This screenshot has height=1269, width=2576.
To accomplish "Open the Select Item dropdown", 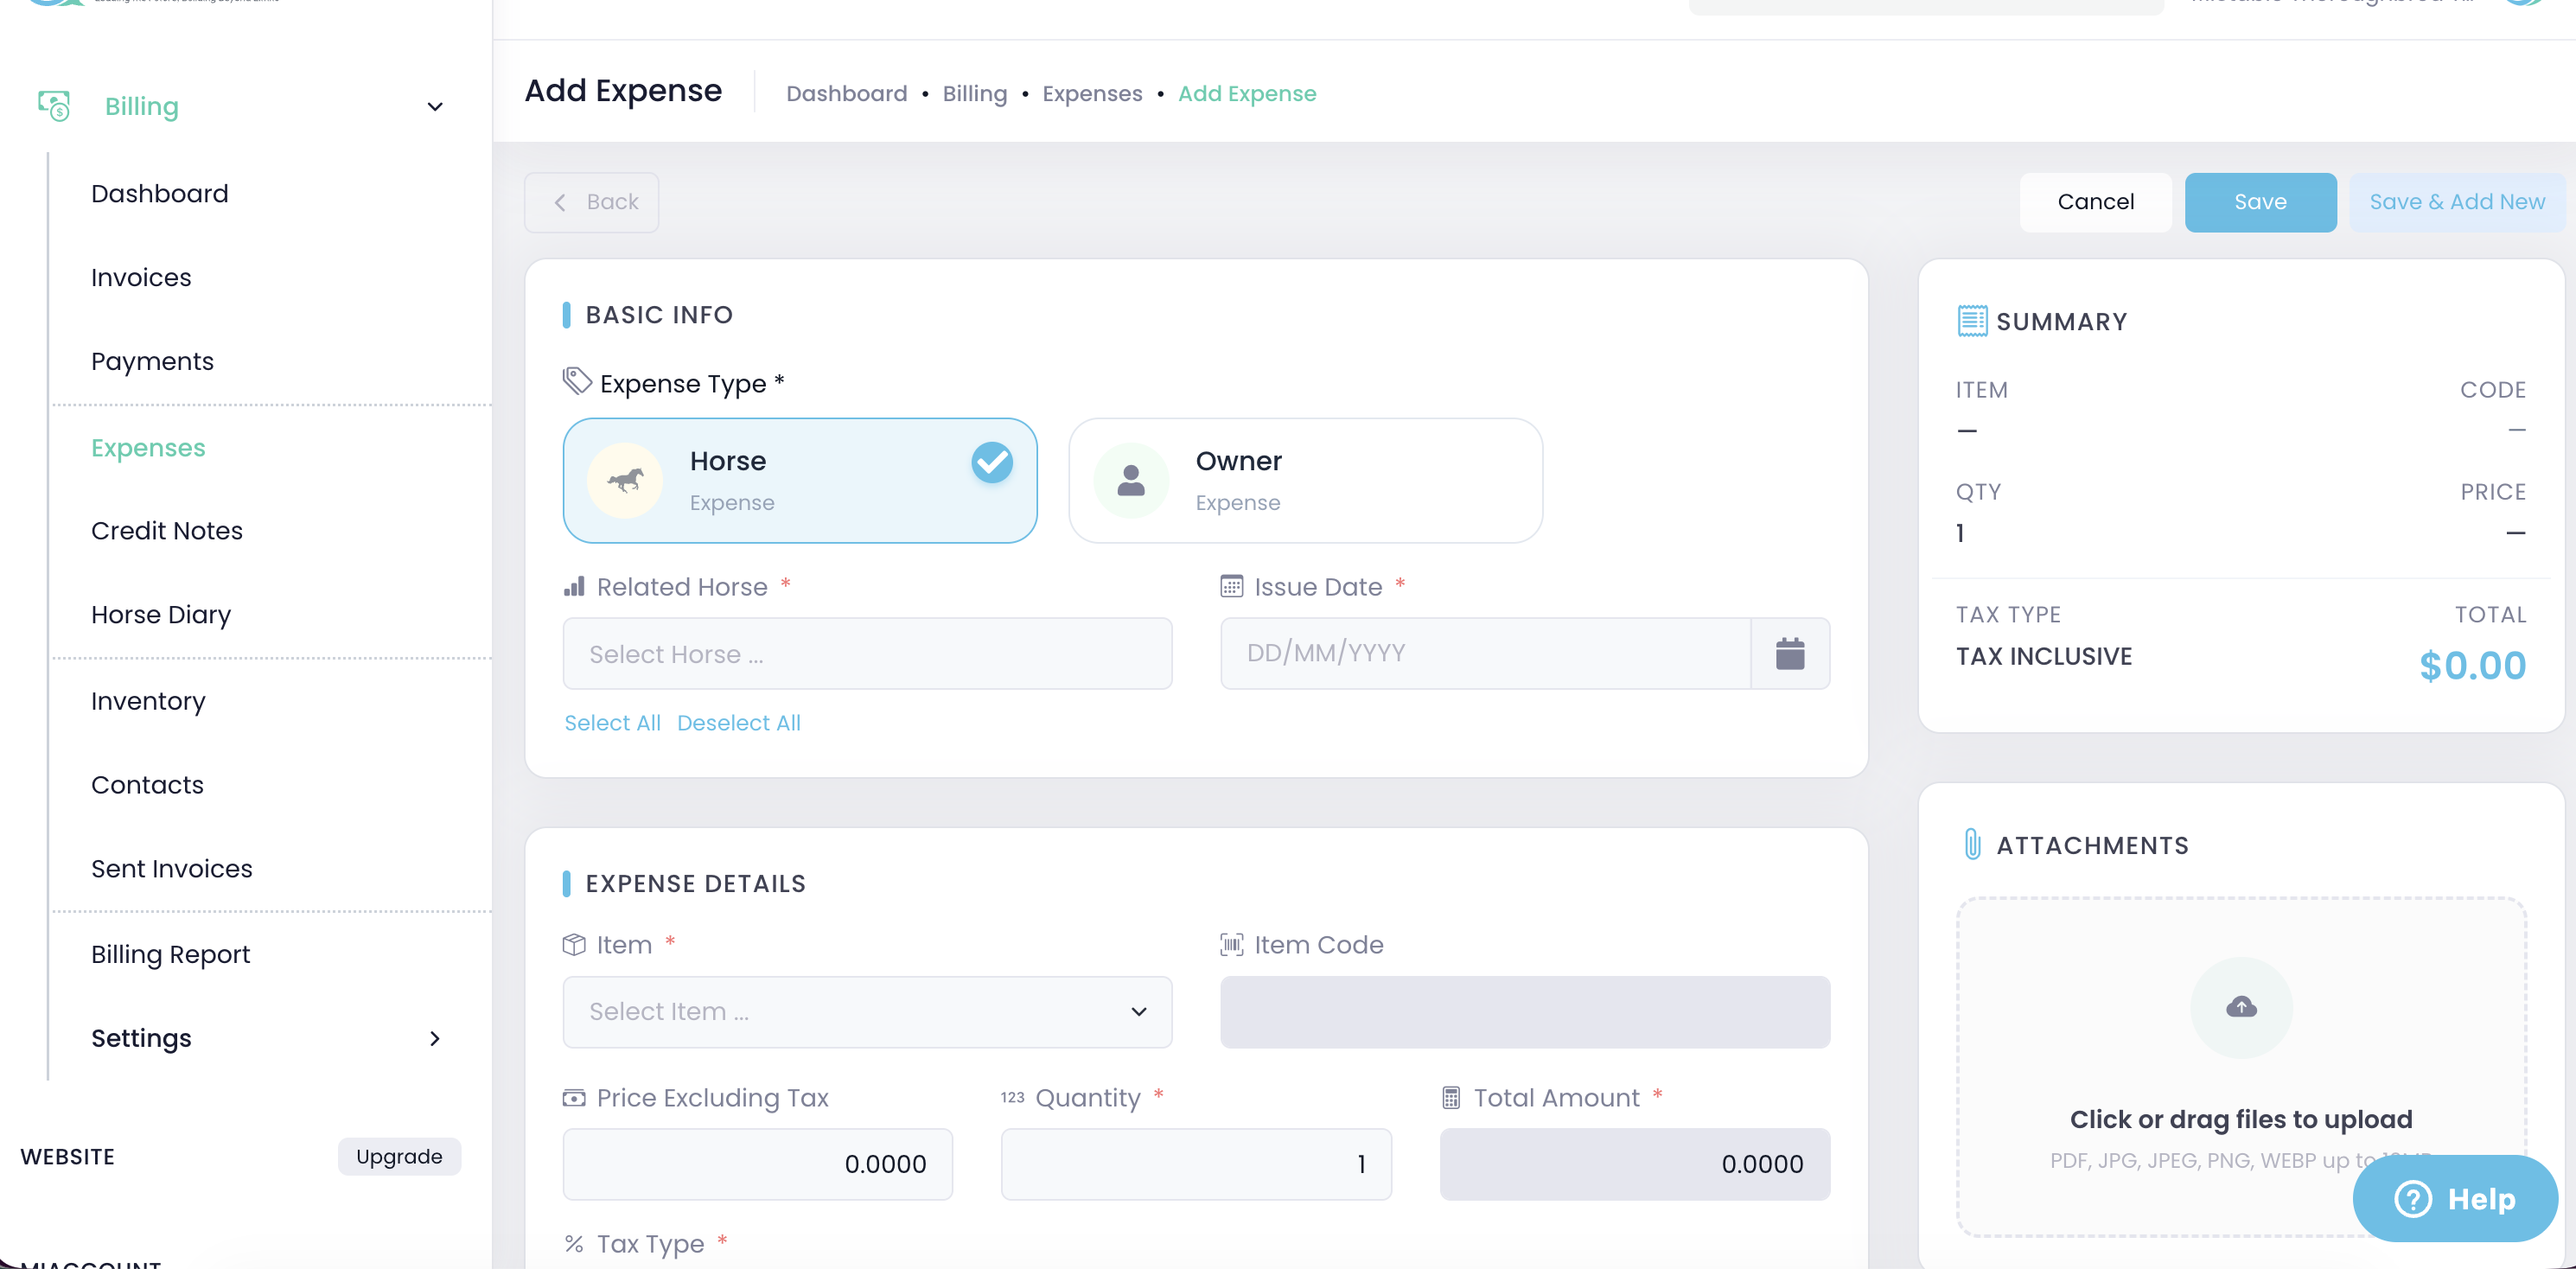I will 867,1012.
